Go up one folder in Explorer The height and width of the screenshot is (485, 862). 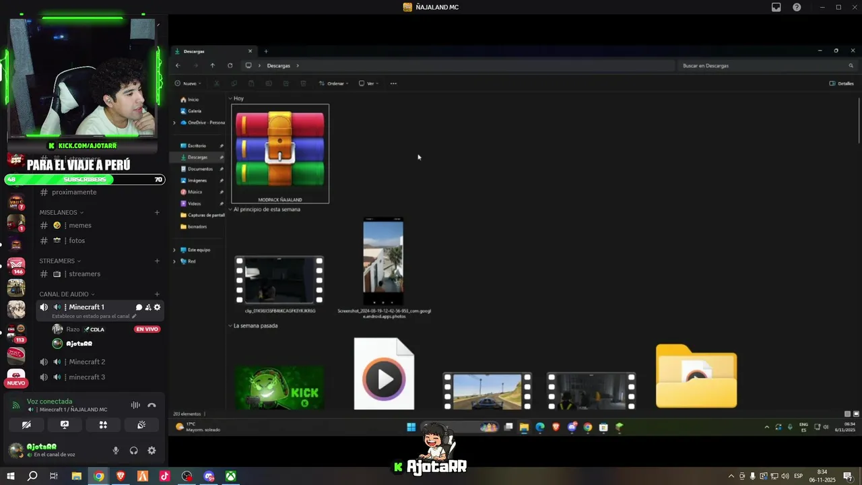tap(212, 65)
